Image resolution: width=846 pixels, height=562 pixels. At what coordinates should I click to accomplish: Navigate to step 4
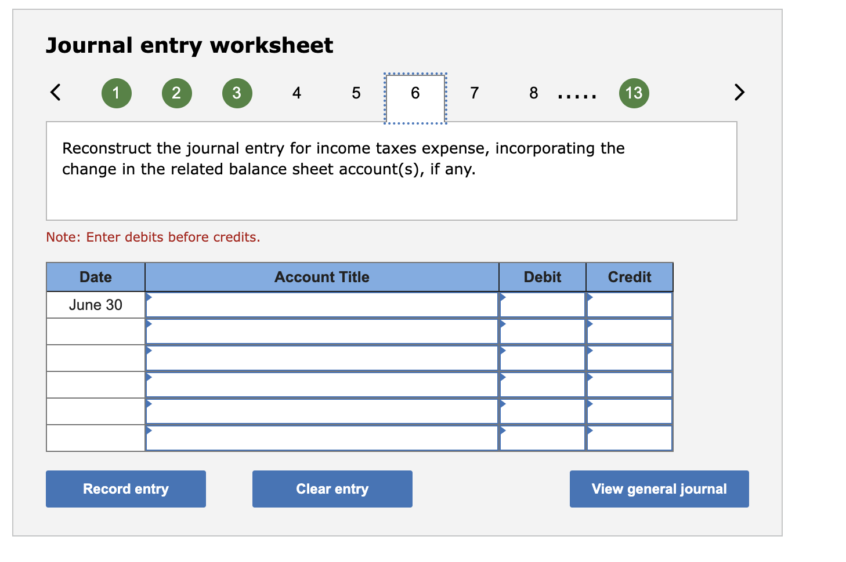297,93
